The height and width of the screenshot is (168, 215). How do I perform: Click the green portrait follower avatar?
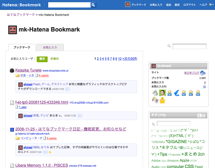tap(162, 93)
